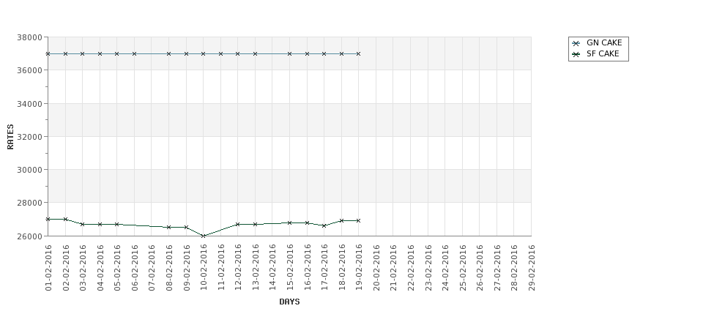Screen dimensions: 714x314
Task: Click the RATES y-axis title
Action: (x=10, y=137)
